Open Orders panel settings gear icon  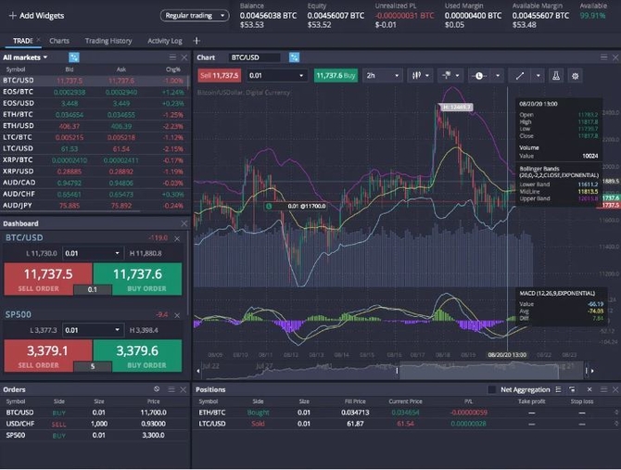tap(156, 389)
